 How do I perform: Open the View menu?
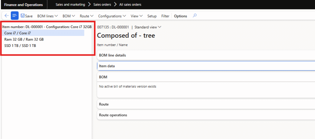pos(136,16)
